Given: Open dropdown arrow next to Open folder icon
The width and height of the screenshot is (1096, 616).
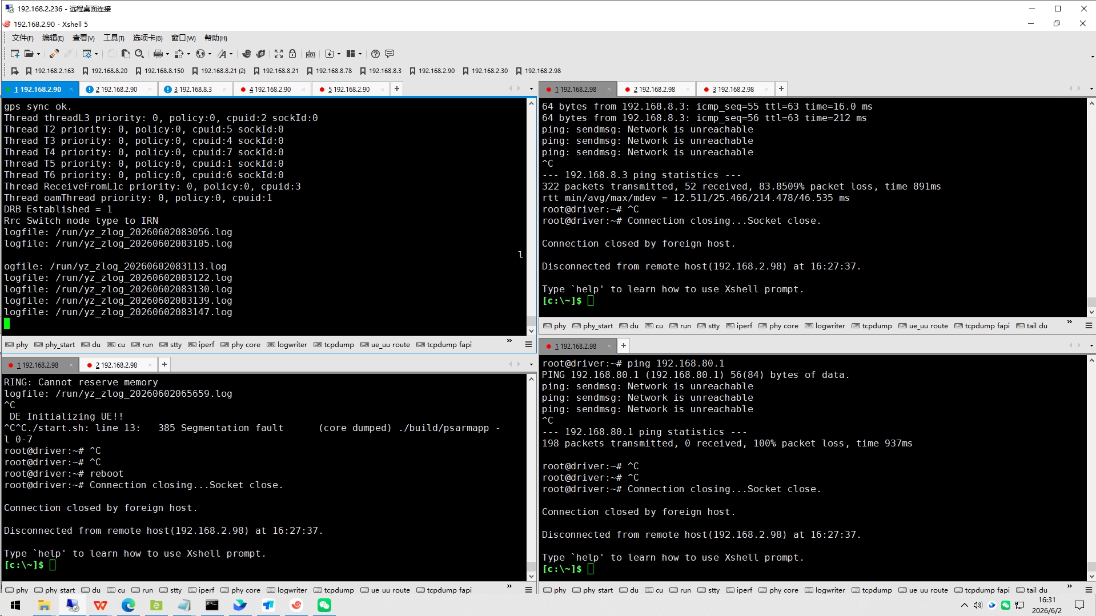Looking at the screenshot, I should 38,54.
